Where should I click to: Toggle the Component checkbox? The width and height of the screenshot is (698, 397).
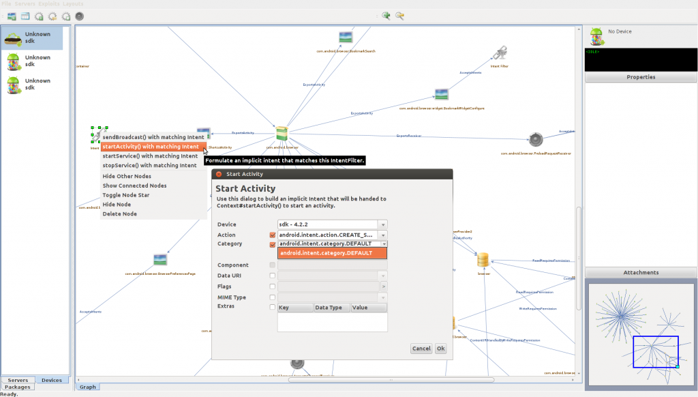pos(273,265)
